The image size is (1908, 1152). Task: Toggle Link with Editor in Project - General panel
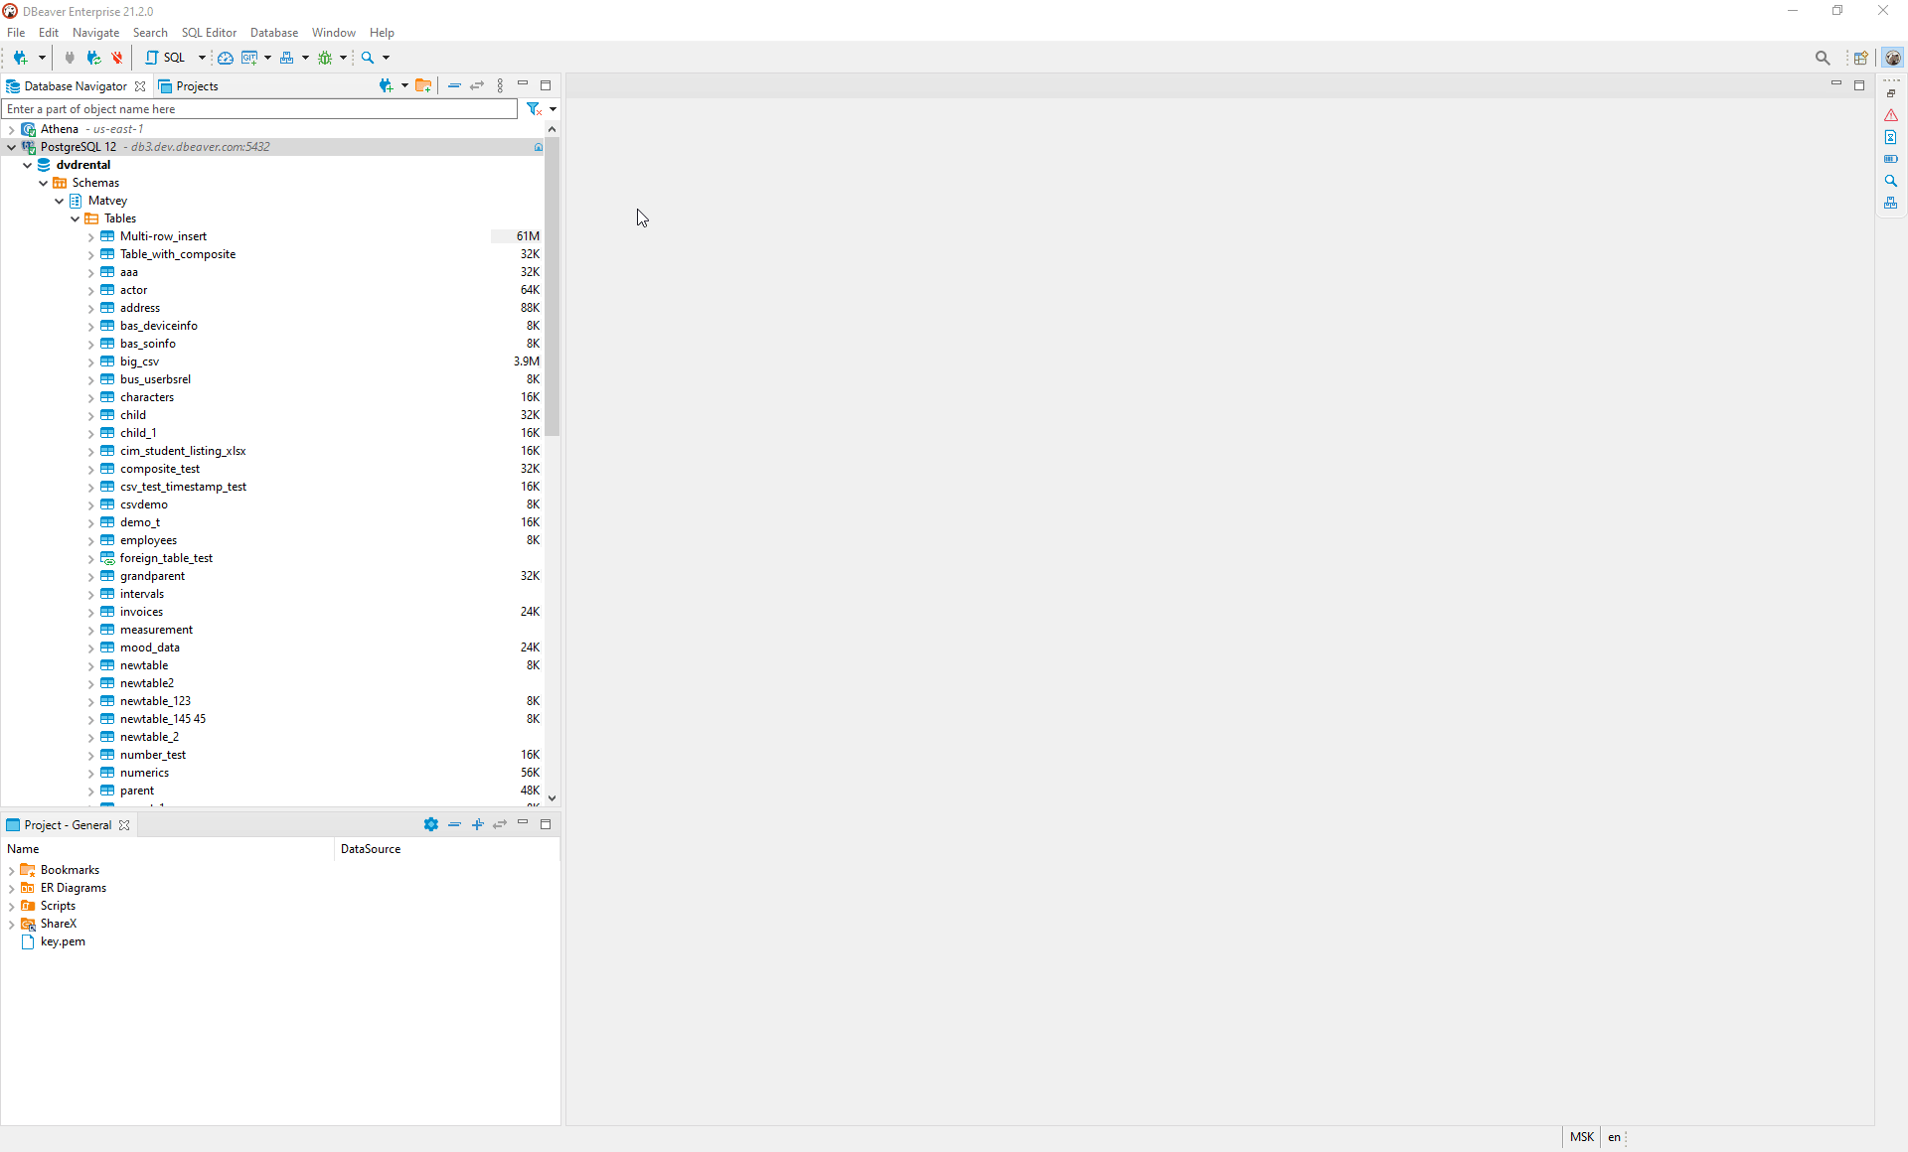coord(500,824)
